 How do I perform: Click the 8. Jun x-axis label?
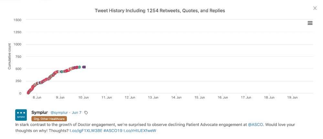[37, 97]
